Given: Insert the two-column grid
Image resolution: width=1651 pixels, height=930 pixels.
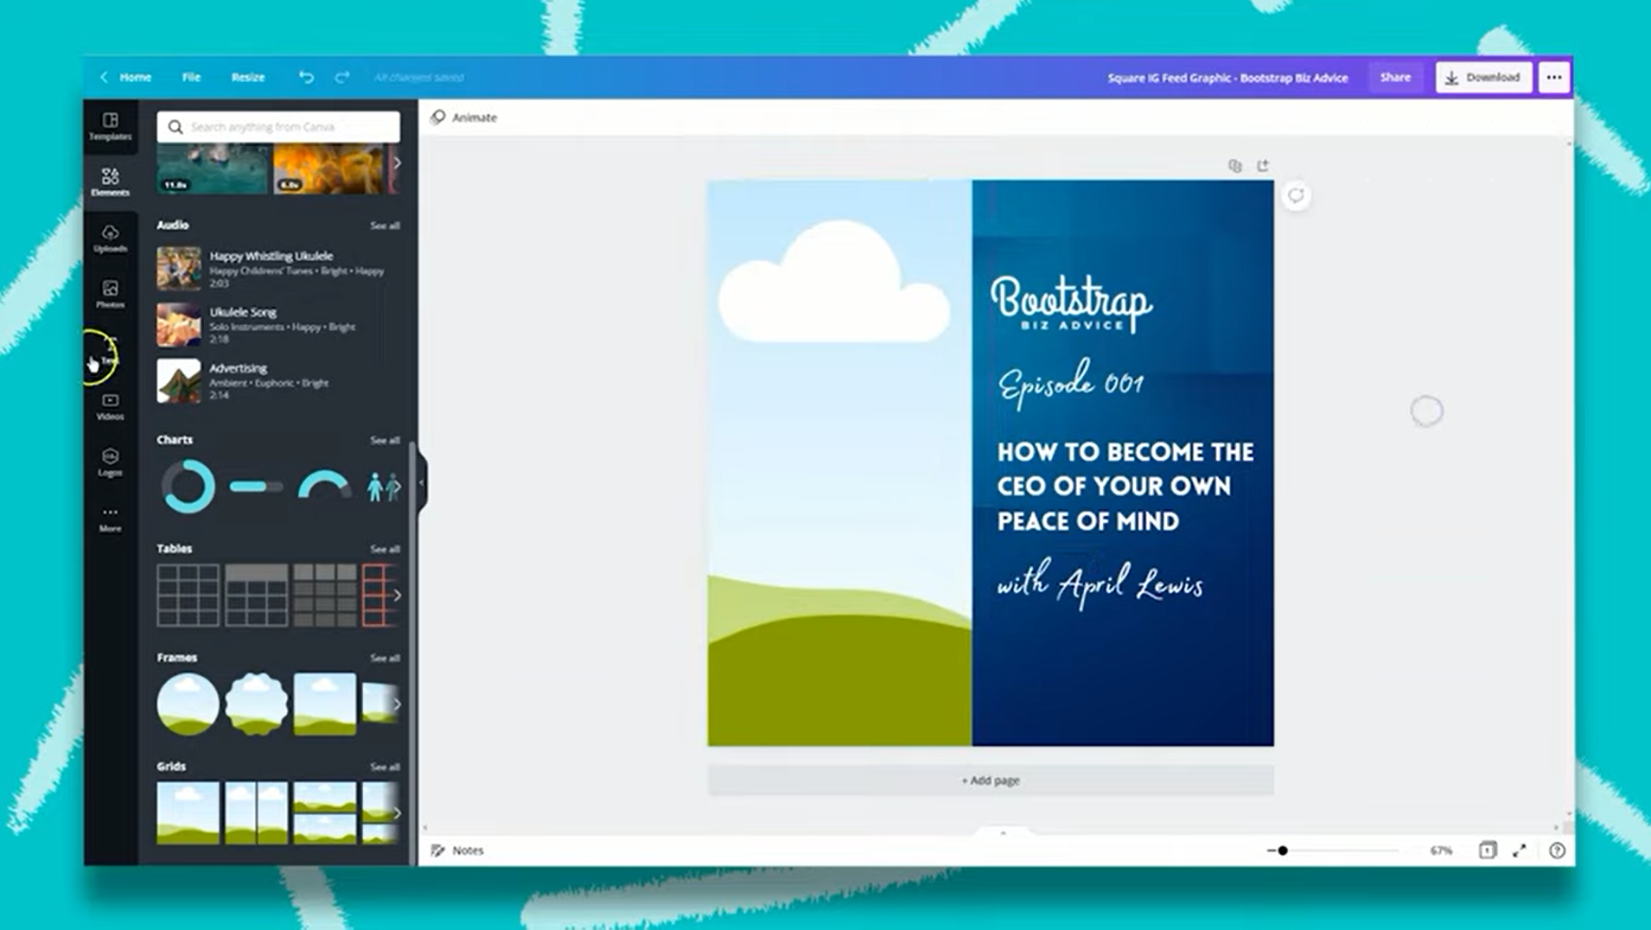Looking at the screenshot, I should 256,813.
